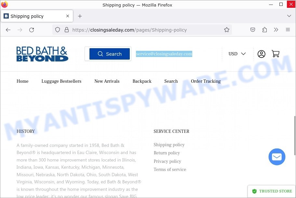Click the HISTORY footer heading
Screen dimensions: 296x198
click(26, 131)
